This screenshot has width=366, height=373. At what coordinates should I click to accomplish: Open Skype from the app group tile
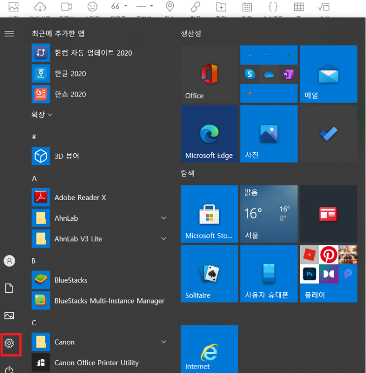pos(250,74)
